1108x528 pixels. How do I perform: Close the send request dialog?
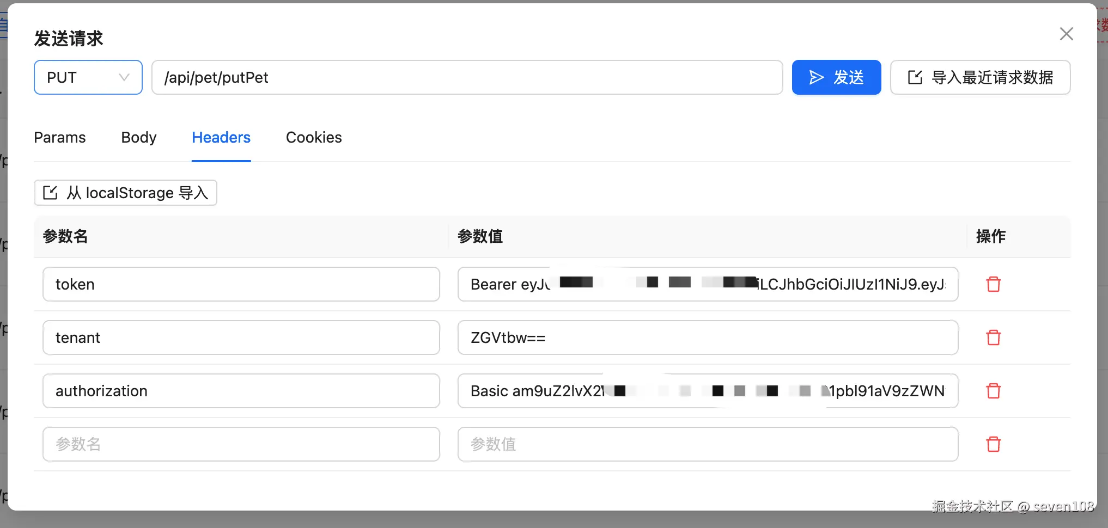point(1066,34)
